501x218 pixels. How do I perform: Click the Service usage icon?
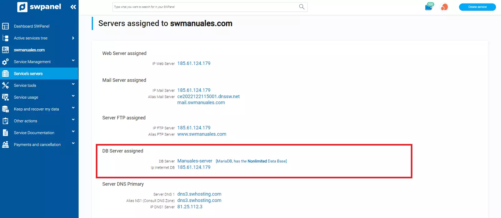click(5, 97)
